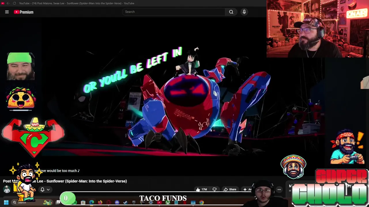This screenshot has height=207, width=369.
Task: Open YouTube app icon in the taskbar
Action: [159, 202]
